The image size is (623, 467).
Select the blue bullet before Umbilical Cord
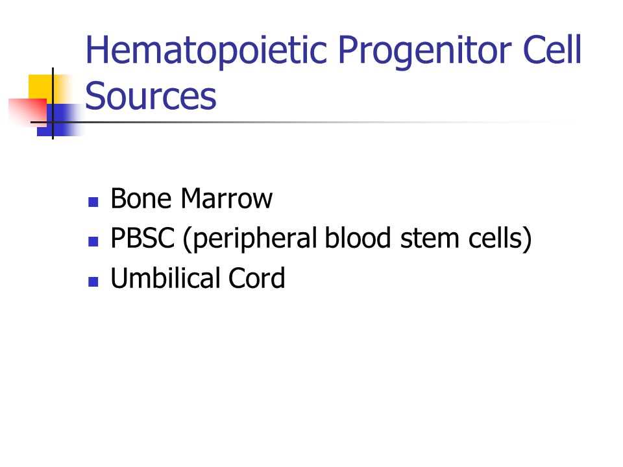[93, 281]
